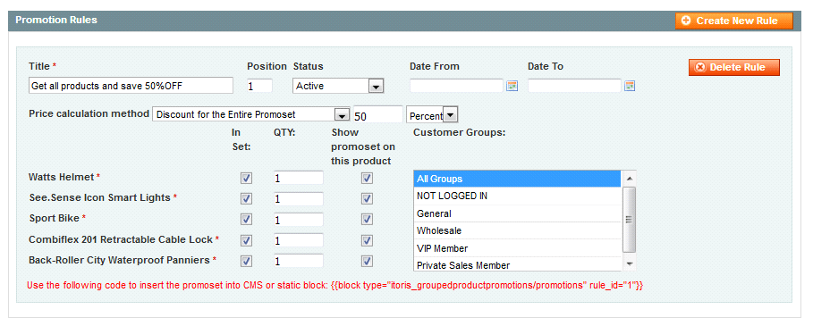Click the Position input field
This screenshot has width=813, height=326.
pyautogui.click(x=259, y=86)
